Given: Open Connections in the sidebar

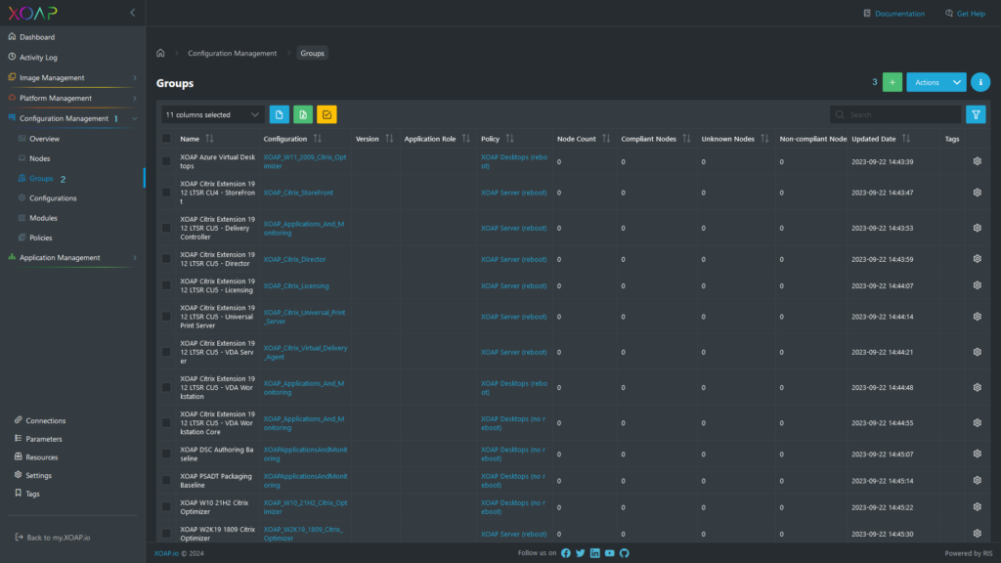Looking at the screenshot, I should [40, 420].
